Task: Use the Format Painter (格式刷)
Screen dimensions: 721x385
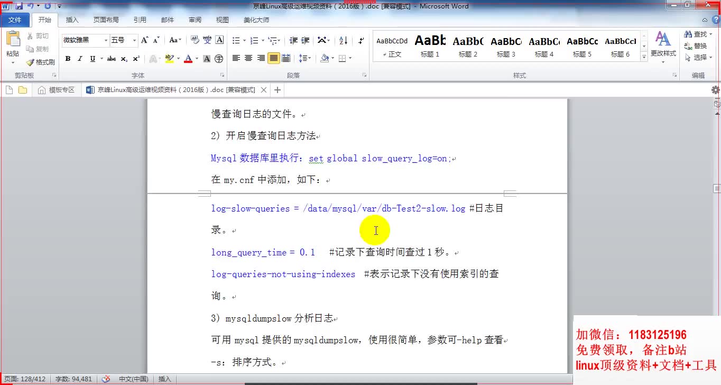Action: pos(41,62)
